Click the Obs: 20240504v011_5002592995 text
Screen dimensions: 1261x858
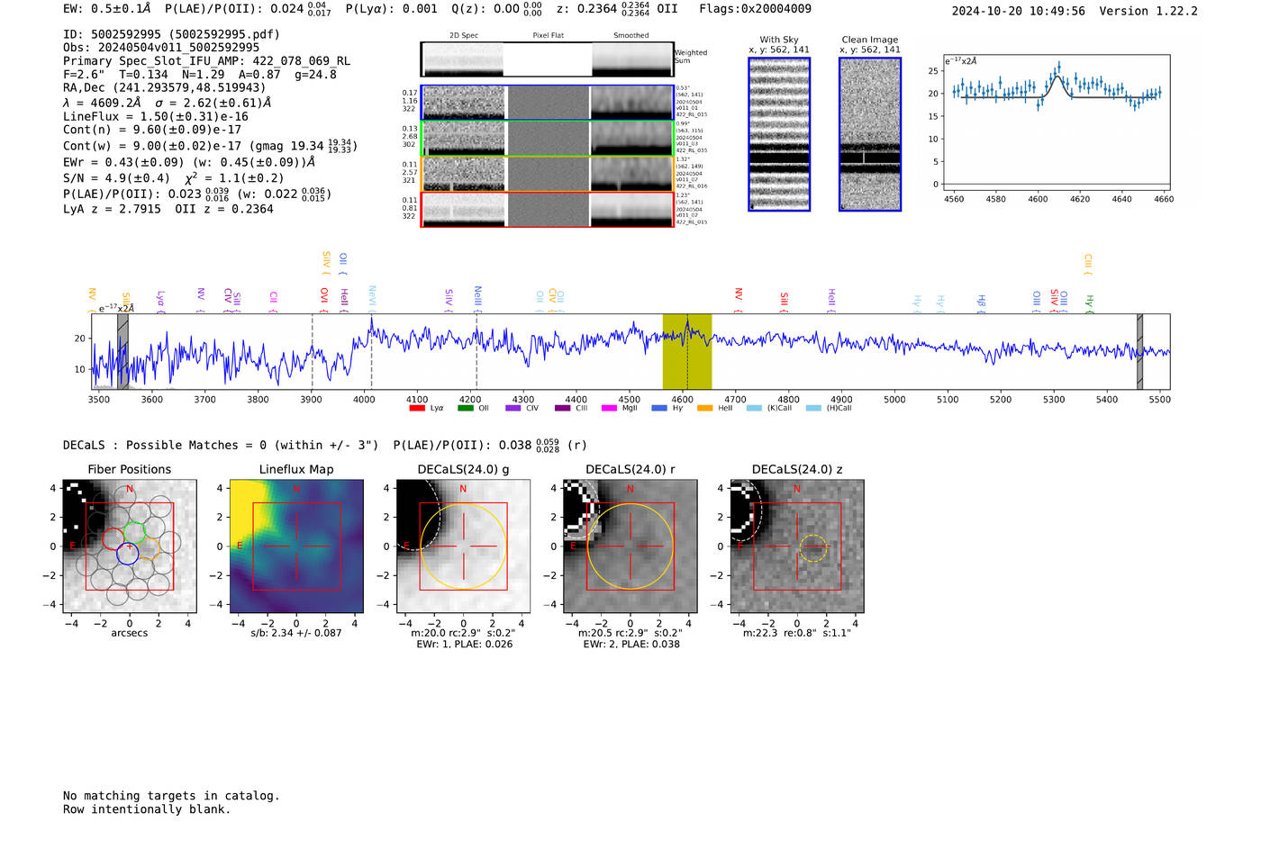[161, 48]
